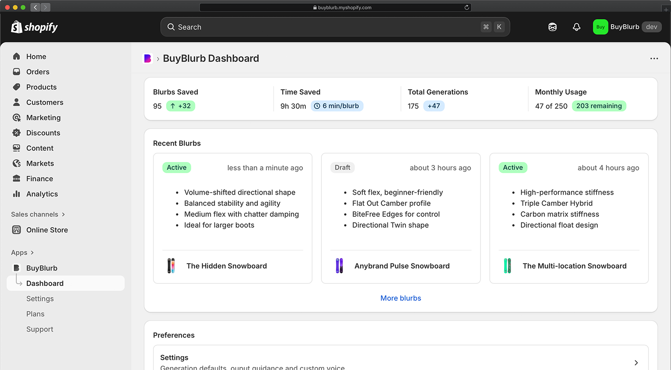The height and width of the screenshot is (370, 671).
Task: Click the BuyBlurb label in the sidebar
Action: pyautogui.click(x=42, y=268)
